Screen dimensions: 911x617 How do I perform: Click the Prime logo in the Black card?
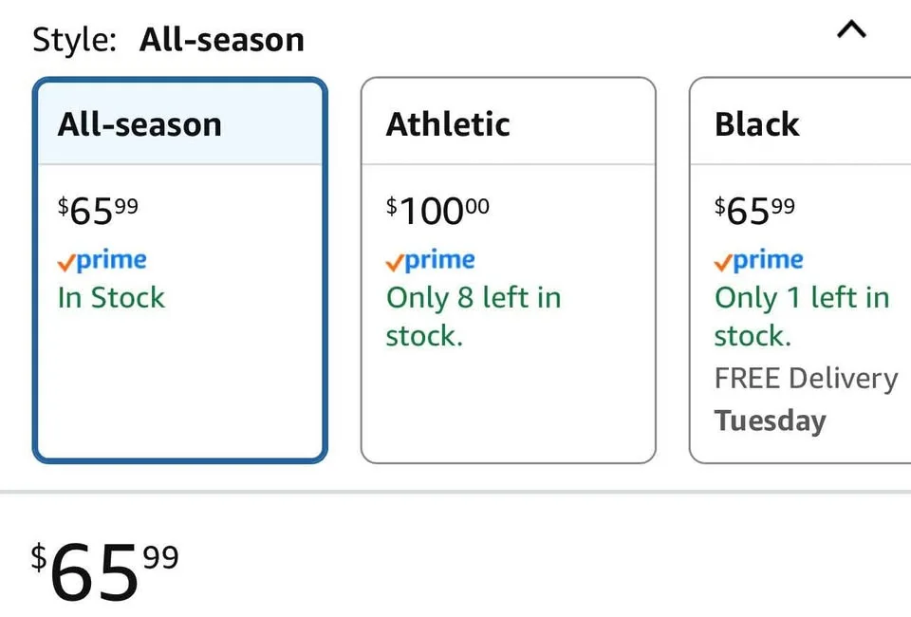(x=759, y=260)
